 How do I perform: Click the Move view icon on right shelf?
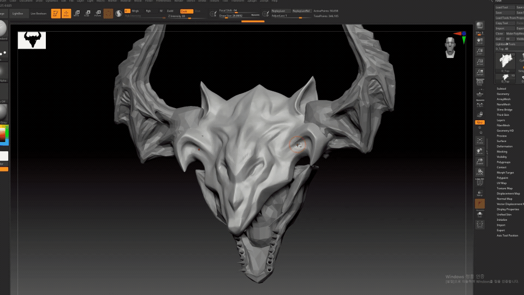(x=480, y=151)
